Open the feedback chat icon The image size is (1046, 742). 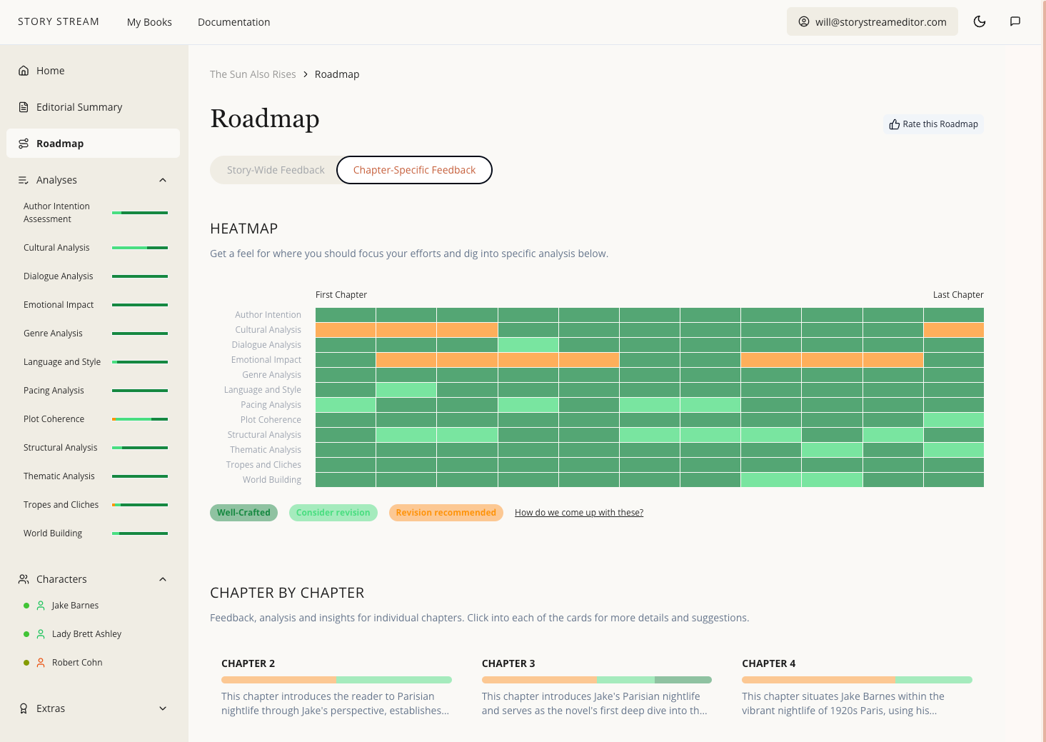(x=1015, y=21)
